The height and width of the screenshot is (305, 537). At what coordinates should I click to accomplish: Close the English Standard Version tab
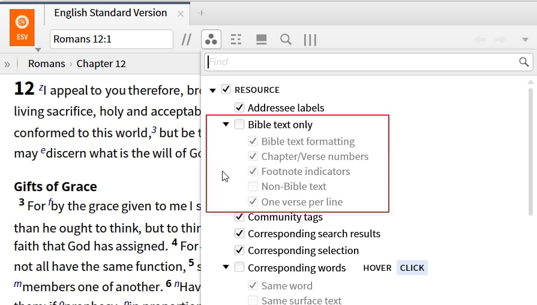181,14
